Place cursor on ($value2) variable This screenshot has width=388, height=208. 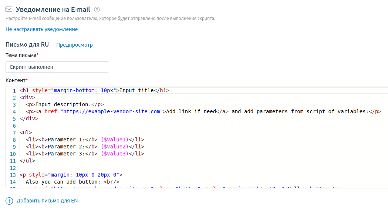pos(114,147)
